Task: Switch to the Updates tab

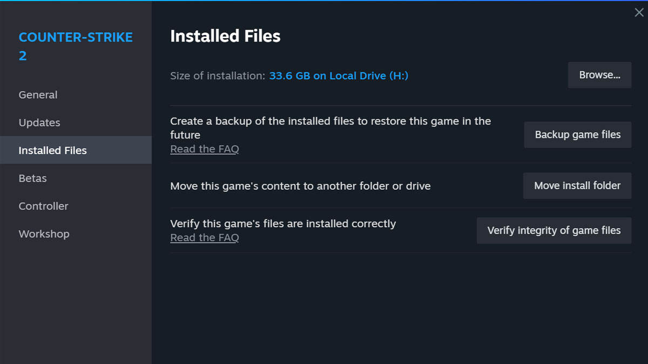Action: pyautogui.click(x=39, y=123)
